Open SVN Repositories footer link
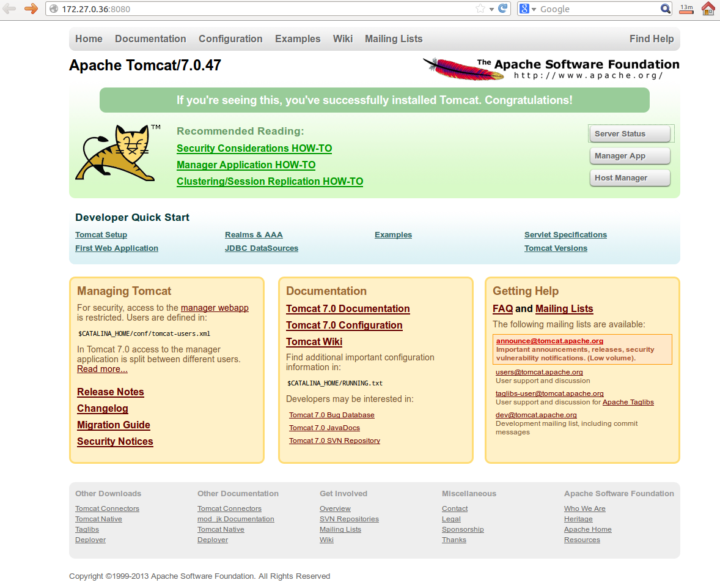 tap(349, 519)
